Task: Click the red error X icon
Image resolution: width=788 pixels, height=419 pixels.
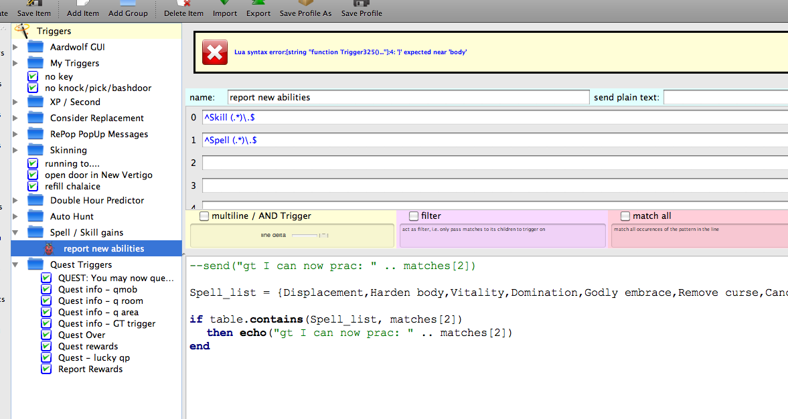Action: coord(215,52)
